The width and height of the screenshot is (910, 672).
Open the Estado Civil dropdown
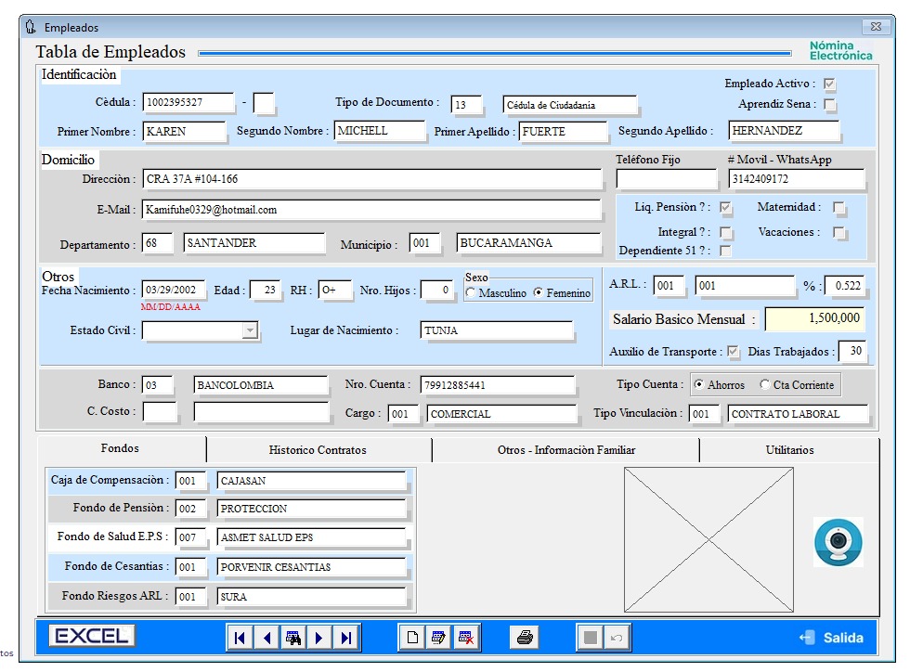(x=250, y=330)
